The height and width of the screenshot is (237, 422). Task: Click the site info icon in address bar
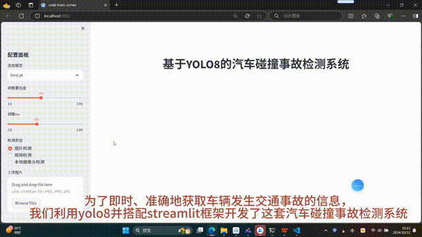(38, 16)
